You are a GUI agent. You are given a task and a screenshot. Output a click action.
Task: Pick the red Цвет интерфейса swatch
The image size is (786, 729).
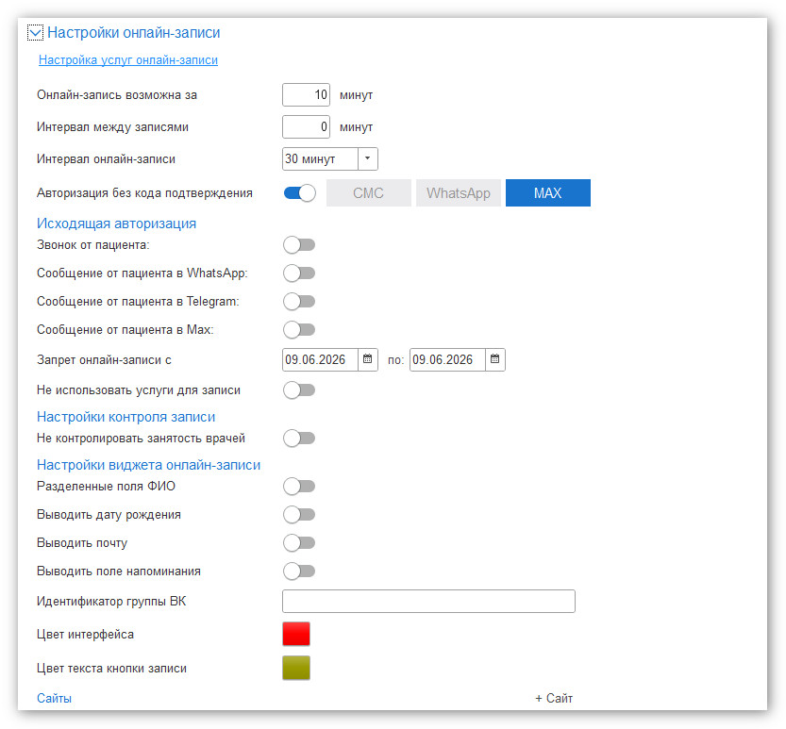point(296,634)
